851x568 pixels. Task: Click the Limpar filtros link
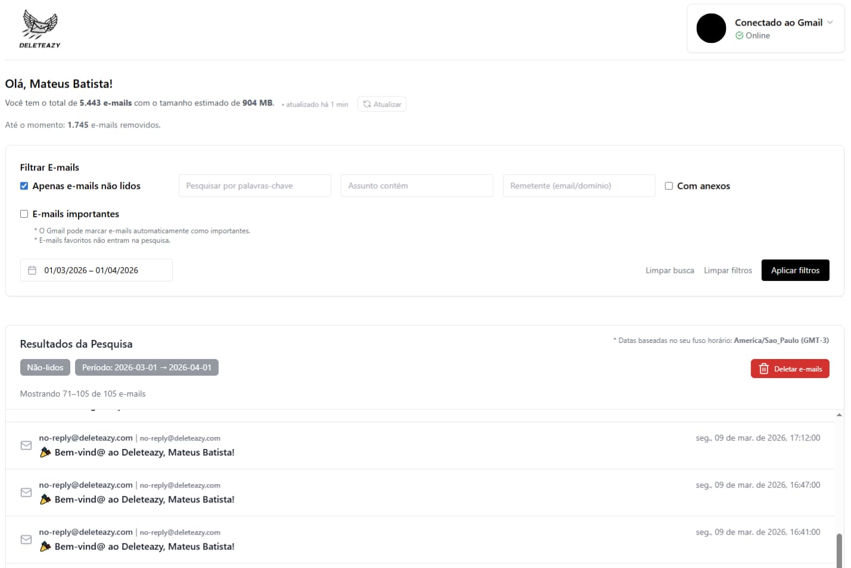[x=728, y=270]
